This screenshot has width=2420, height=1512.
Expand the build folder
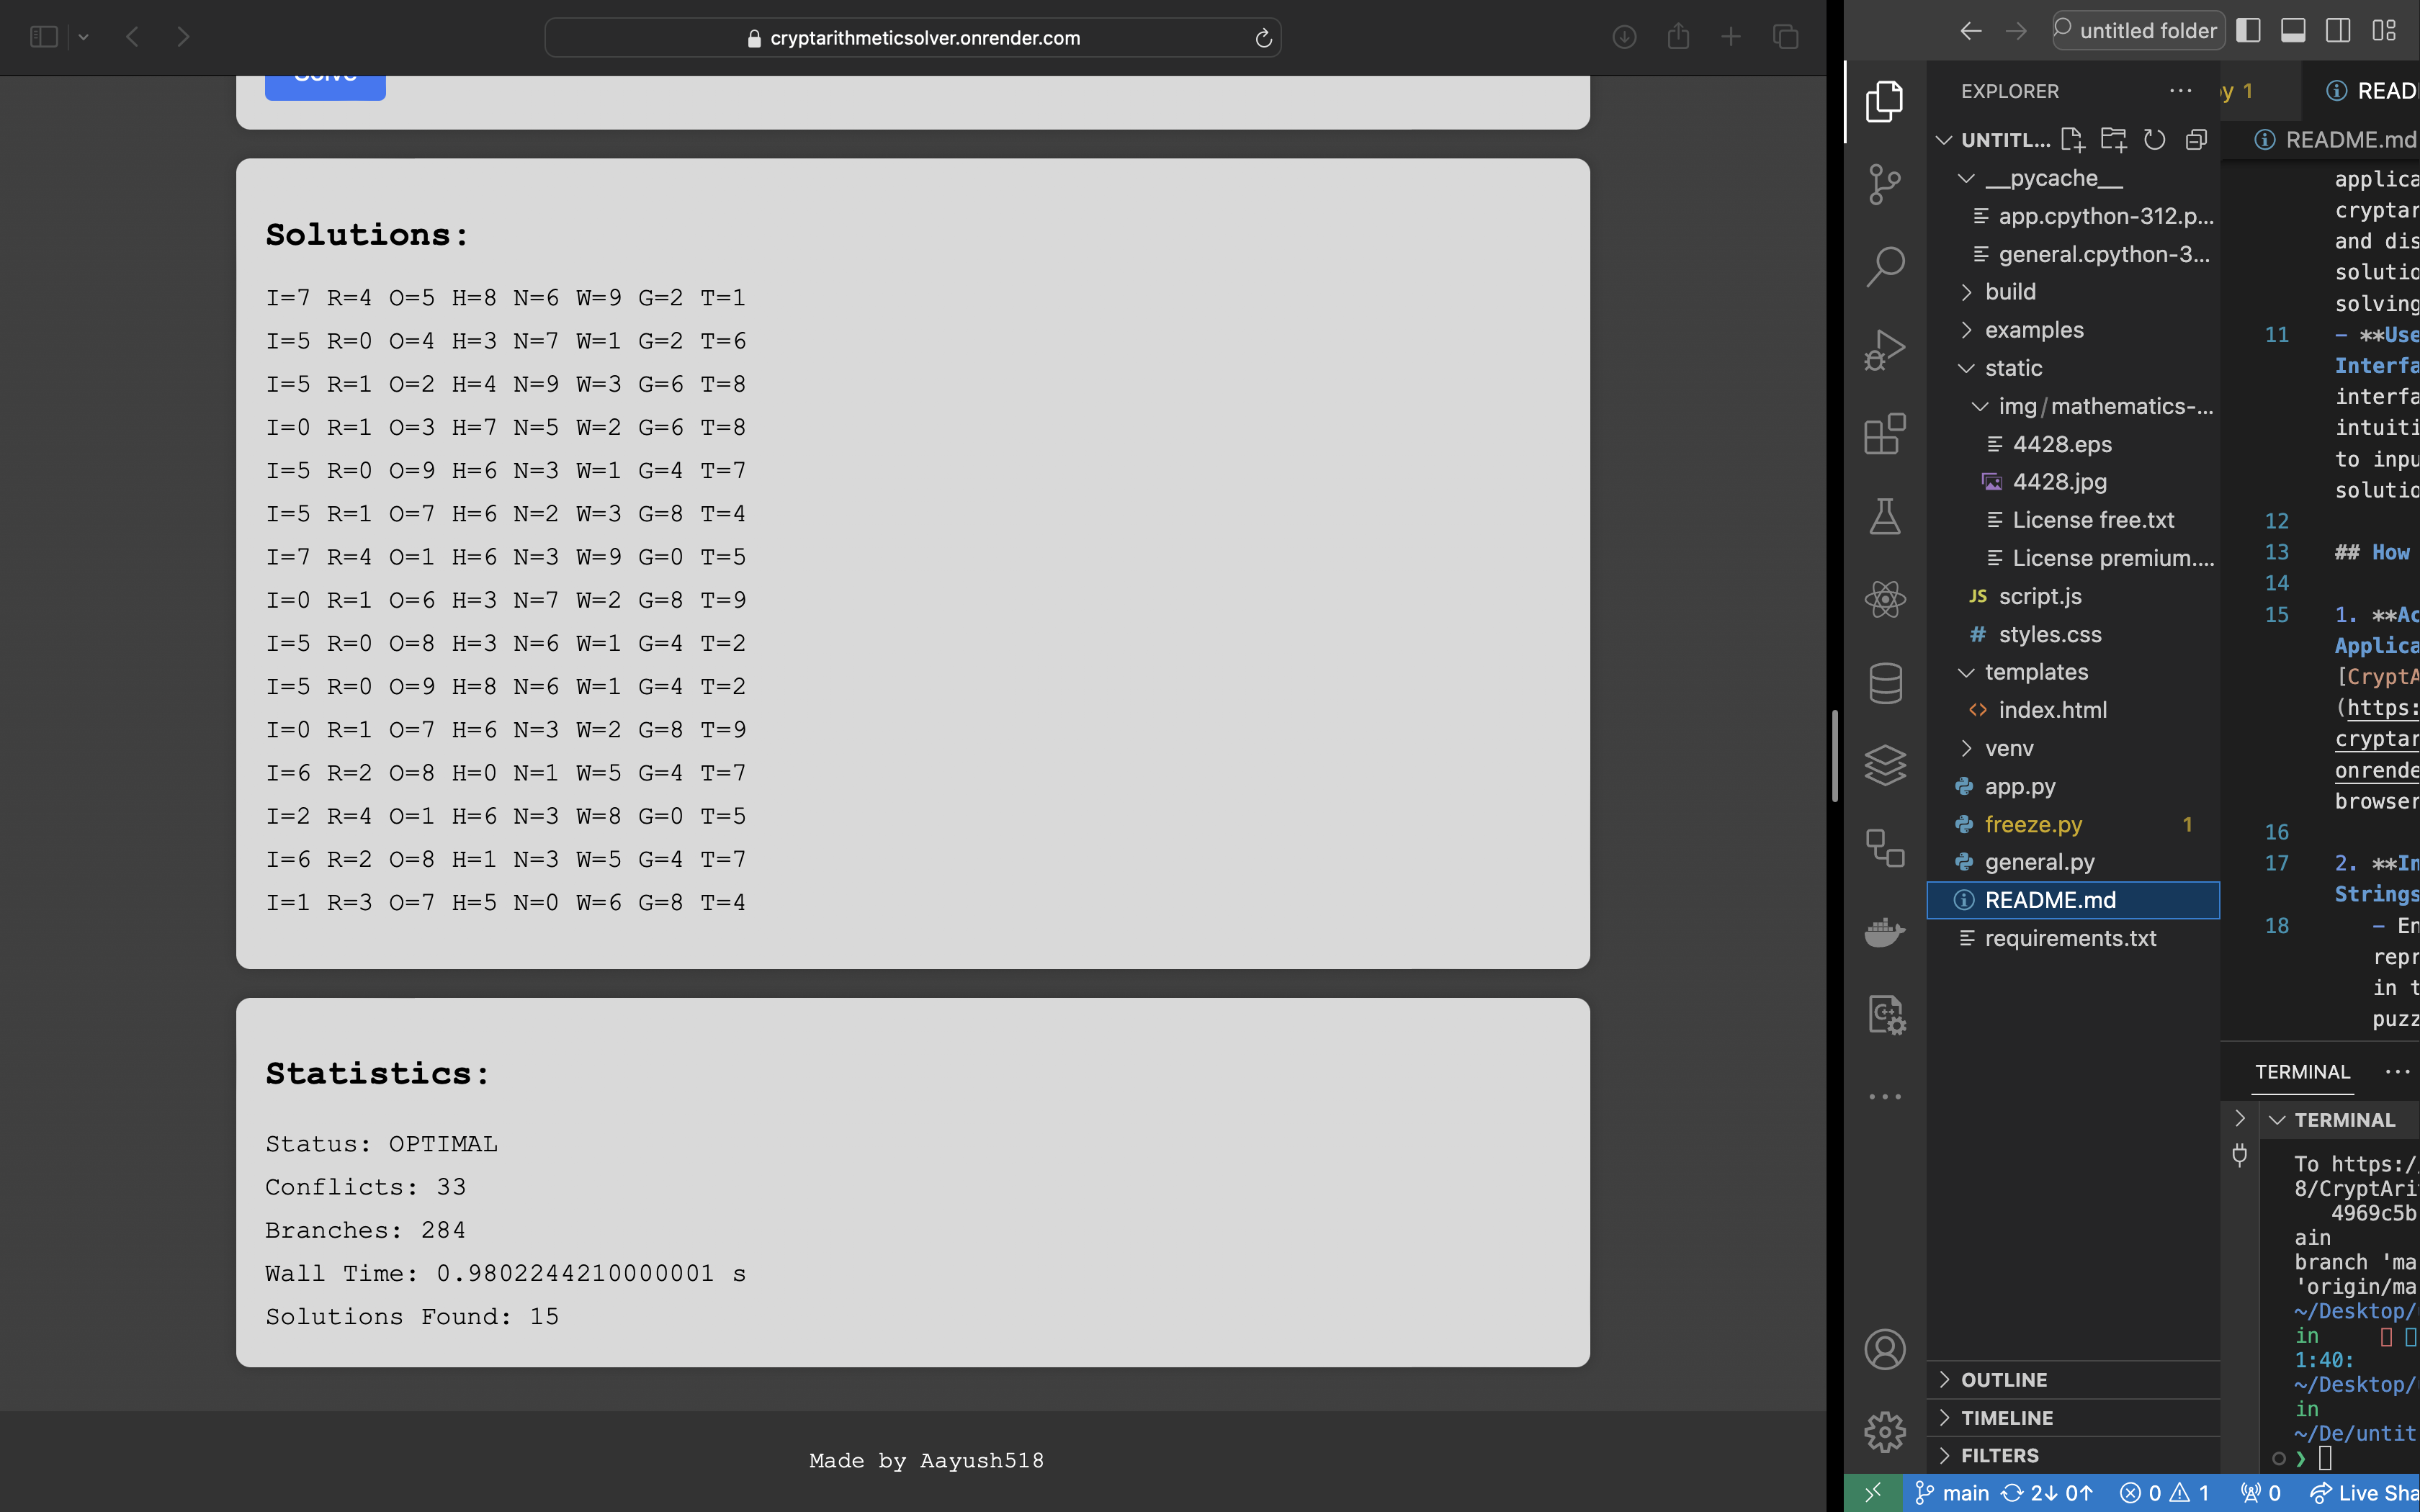coord(2010,292)
